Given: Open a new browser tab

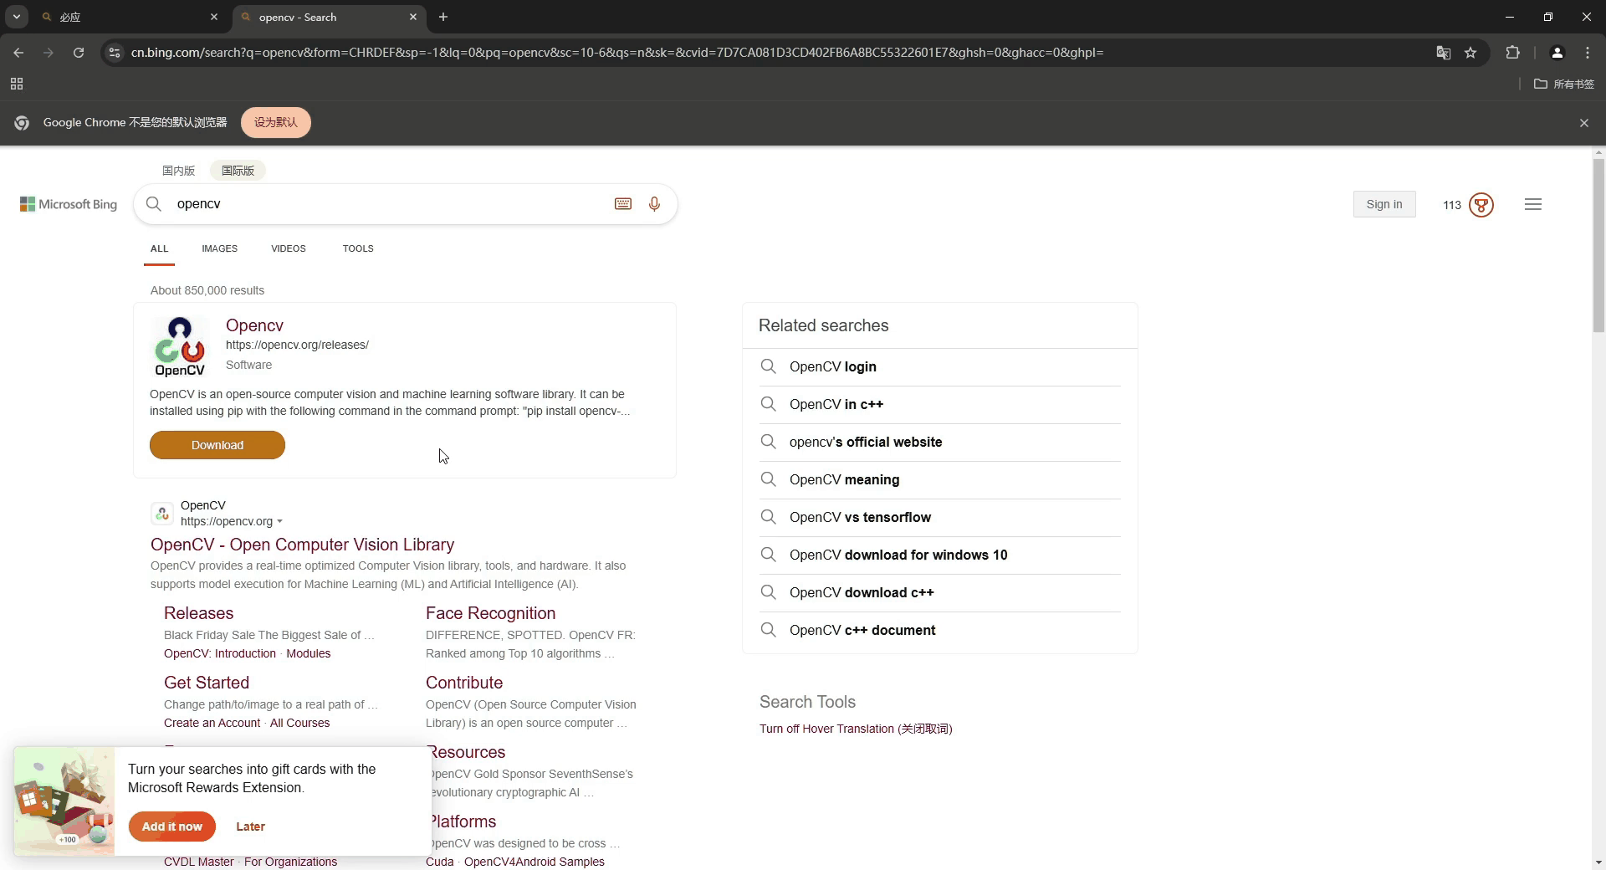Looking at the screenshot, I should [x=443, y=17].
